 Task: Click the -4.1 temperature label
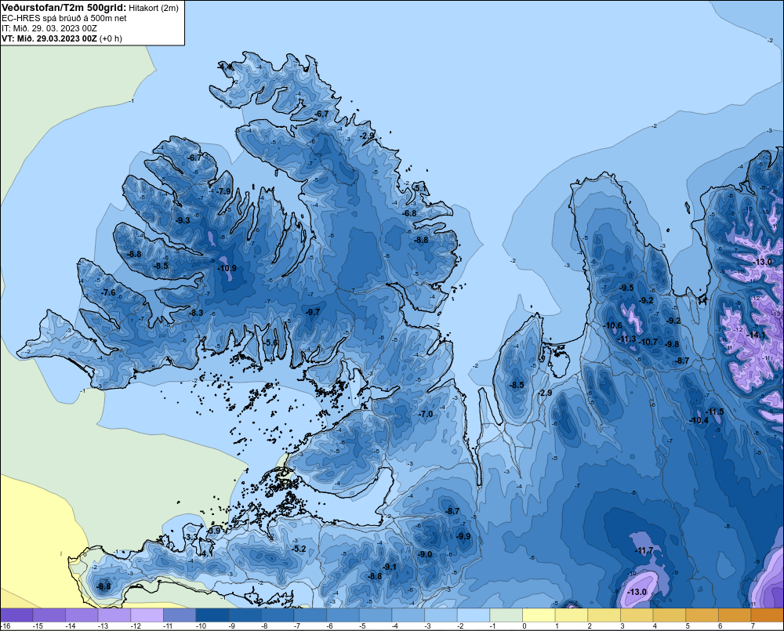point(206,553)
